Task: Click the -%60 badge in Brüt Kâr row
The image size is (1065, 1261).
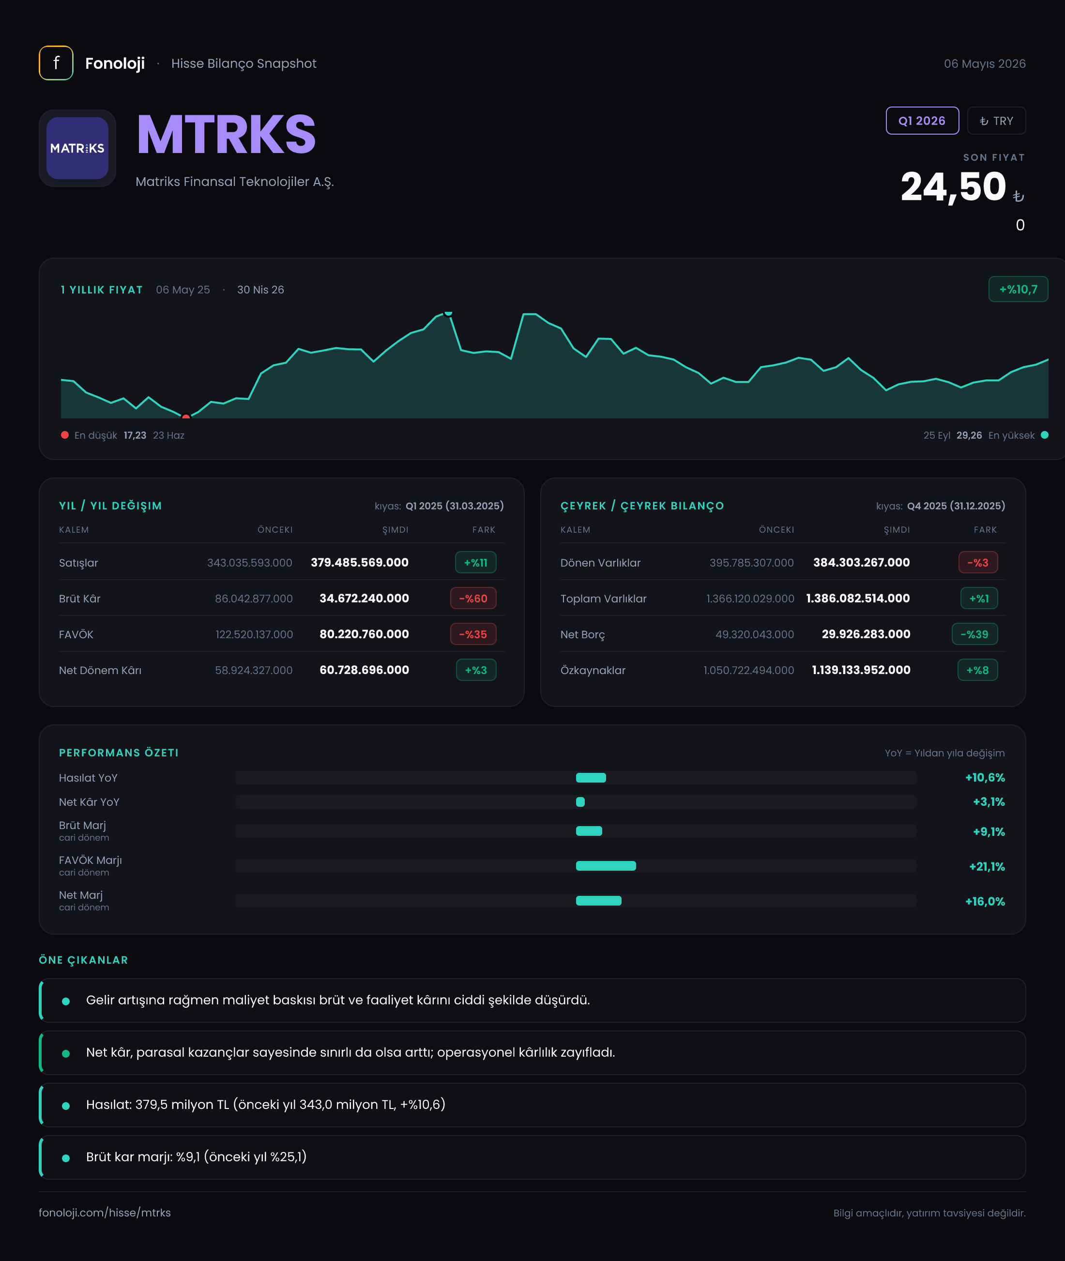Action: 473,599
